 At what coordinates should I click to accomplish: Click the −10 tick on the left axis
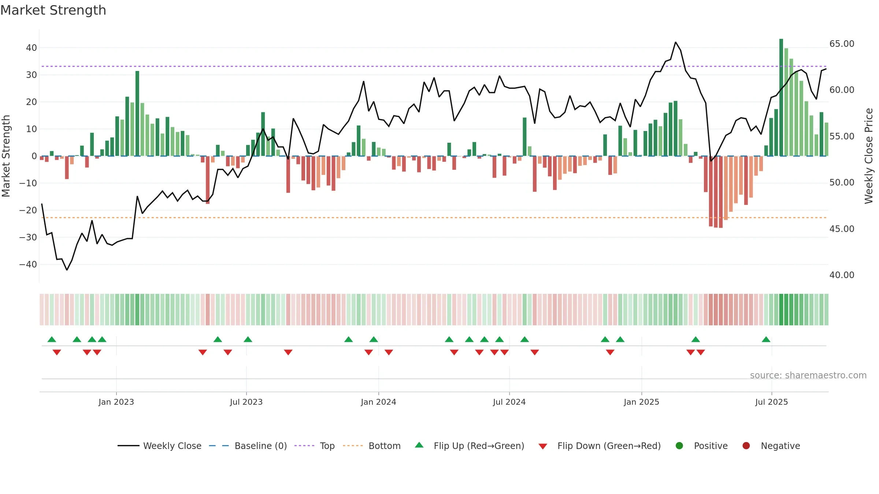click(28, 183)
